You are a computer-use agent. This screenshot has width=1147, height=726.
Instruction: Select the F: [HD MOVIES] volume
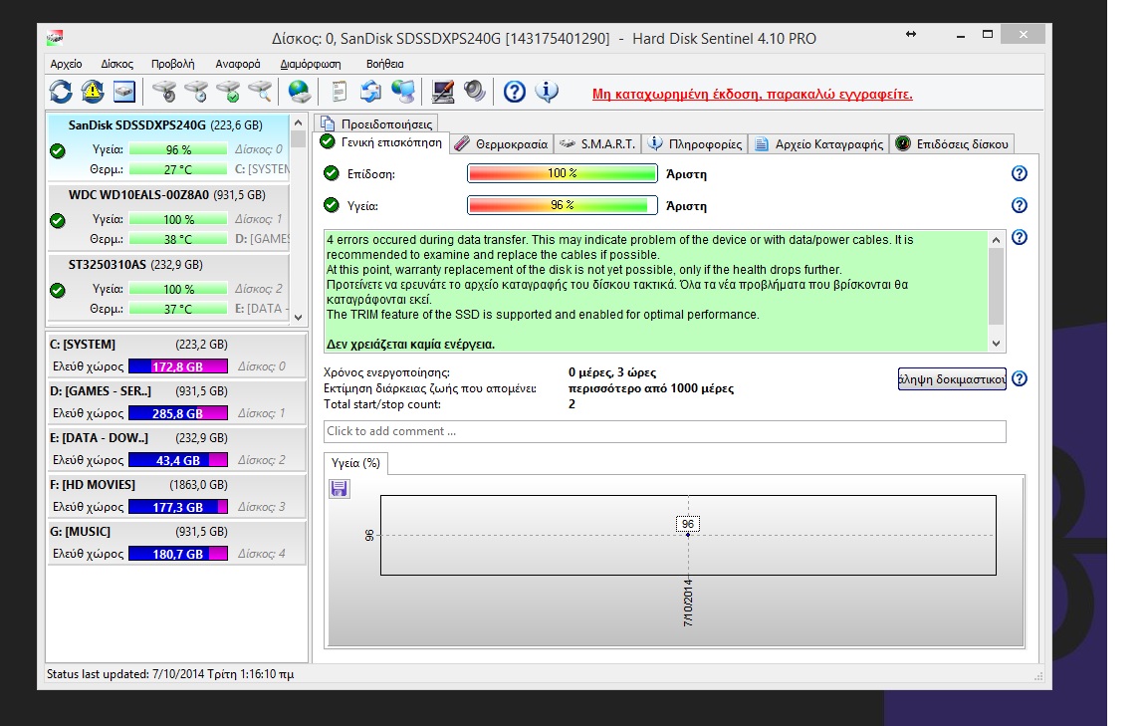pyautogui.click(x=175, y=496)
